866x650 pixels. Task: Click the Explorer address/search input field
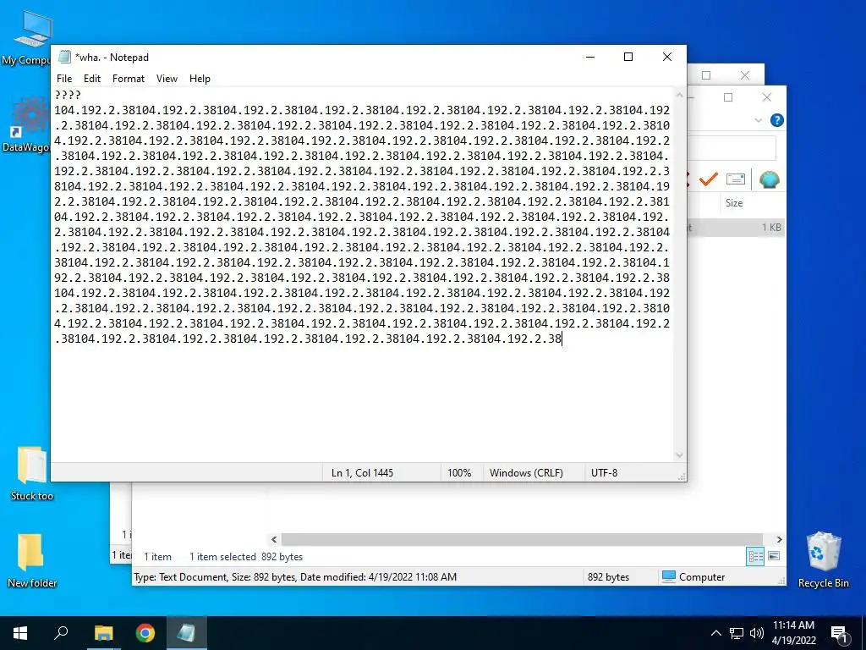click(732, 148)
